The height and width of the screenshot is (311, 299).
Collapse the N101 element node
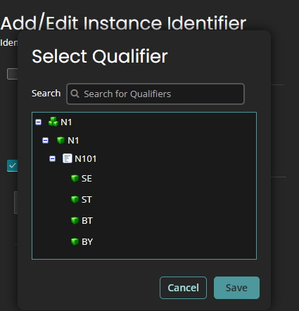pyautogui.click(x=53, y=159)
